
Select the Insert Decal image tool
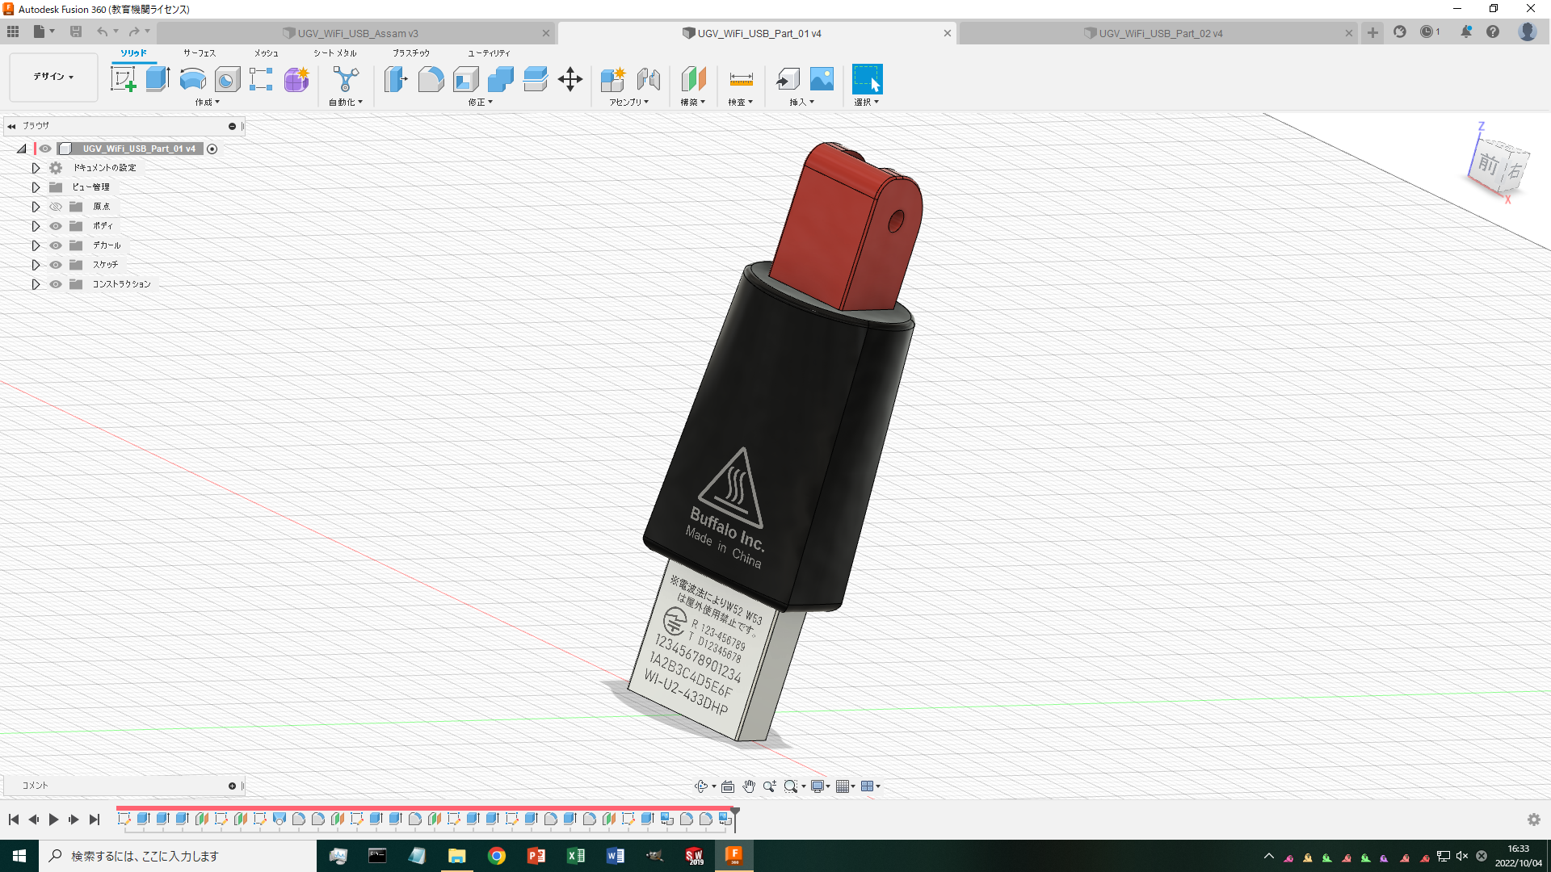pos(822,79)
